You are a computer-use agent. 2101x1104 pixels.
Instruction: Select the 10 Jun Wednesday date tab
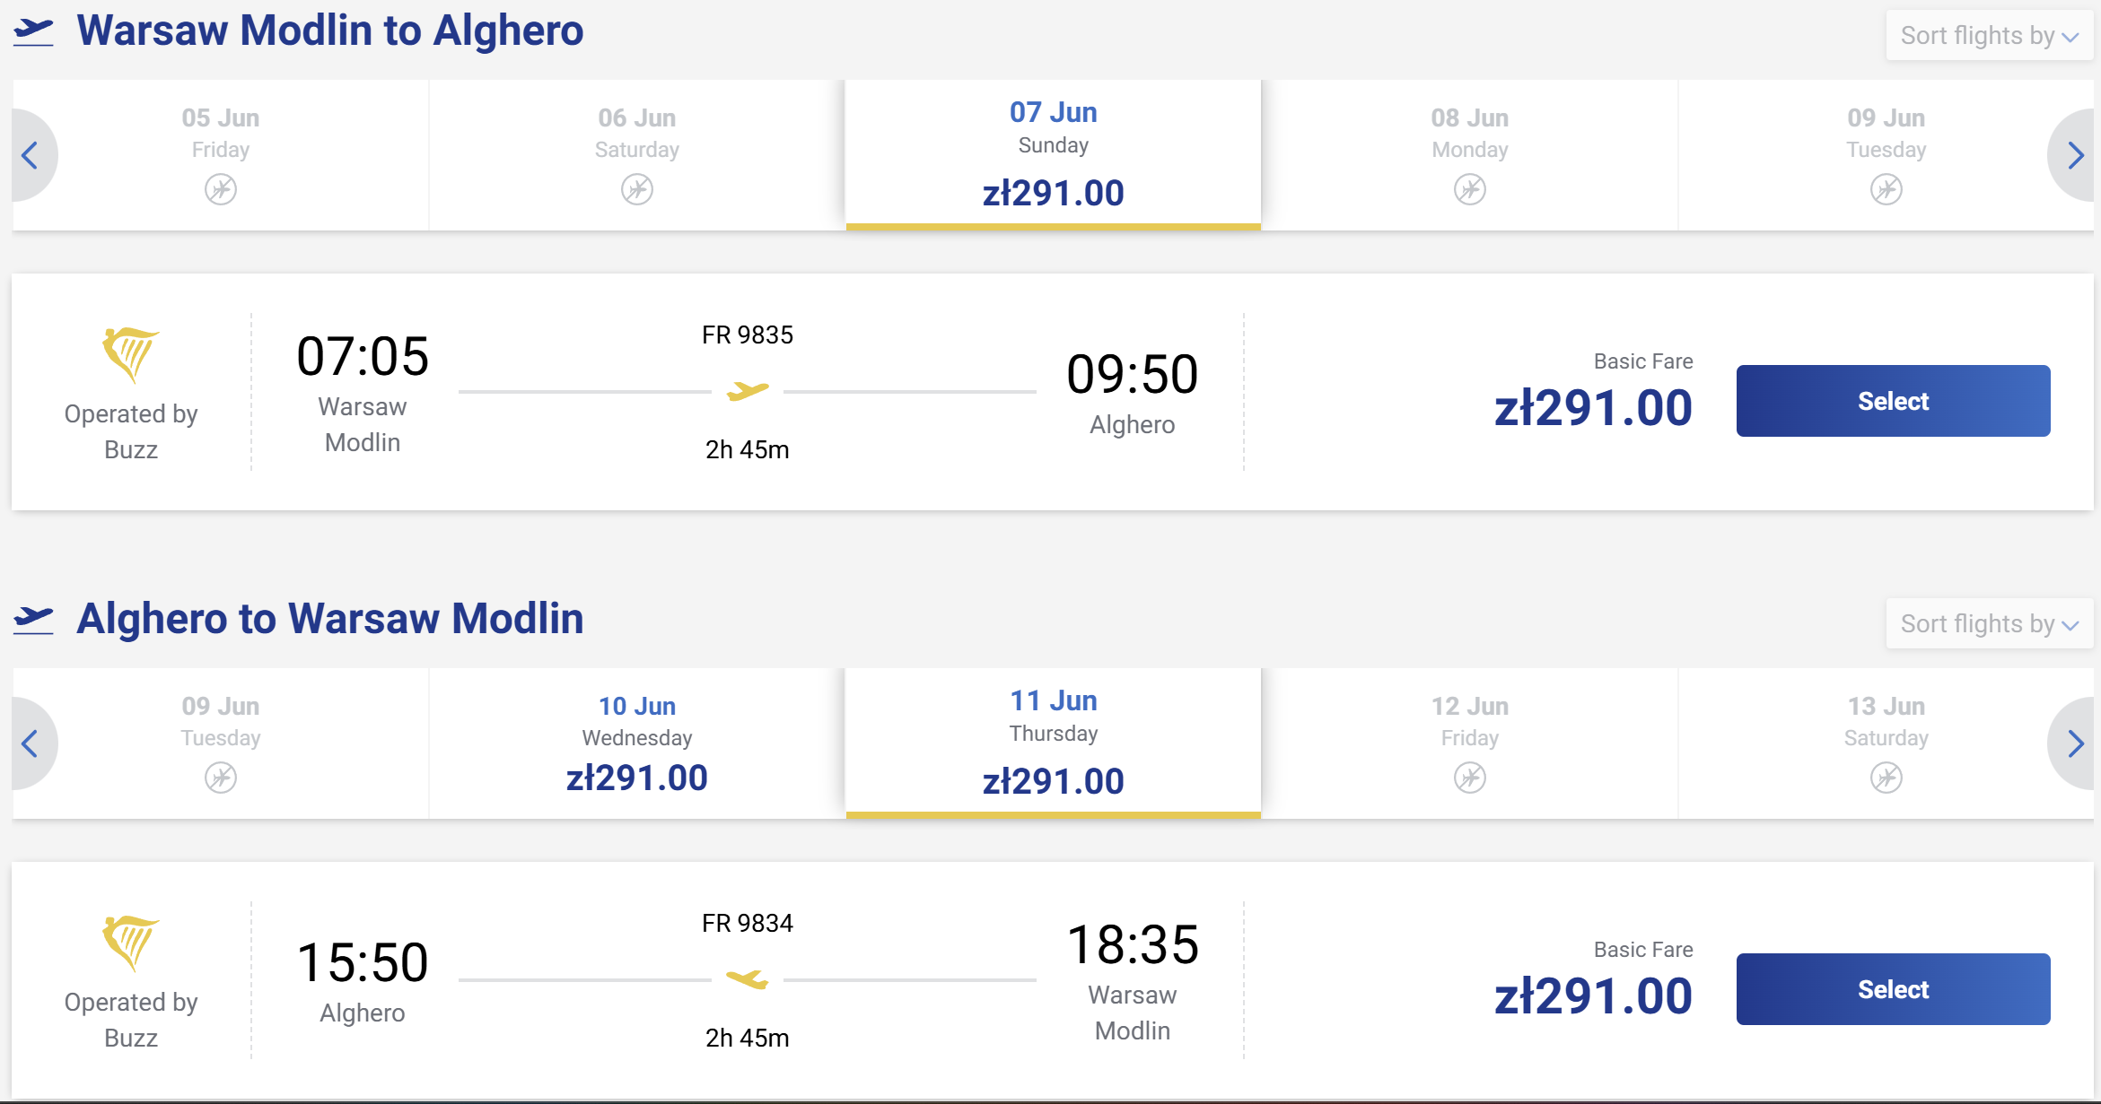click(637, 743)
